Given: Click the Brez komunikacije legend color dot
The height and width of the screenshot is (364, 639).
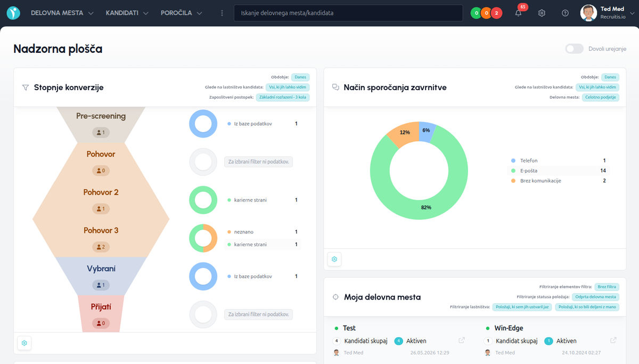Looking at the screenshot, I should [x=513, y=181].
